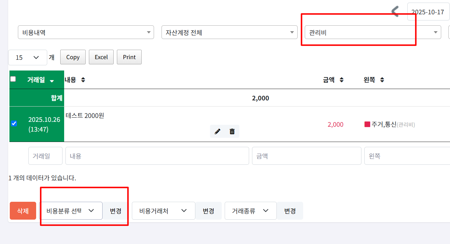
Task: Click the previous date chevron arrow
Action: (395, 12)
